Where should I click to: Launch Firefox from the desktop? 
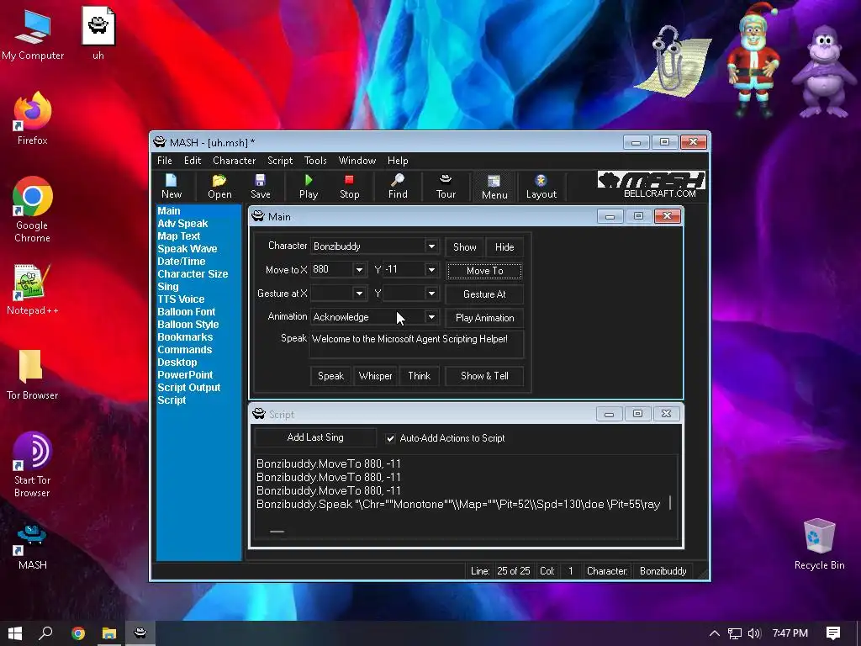coord(33,119)
